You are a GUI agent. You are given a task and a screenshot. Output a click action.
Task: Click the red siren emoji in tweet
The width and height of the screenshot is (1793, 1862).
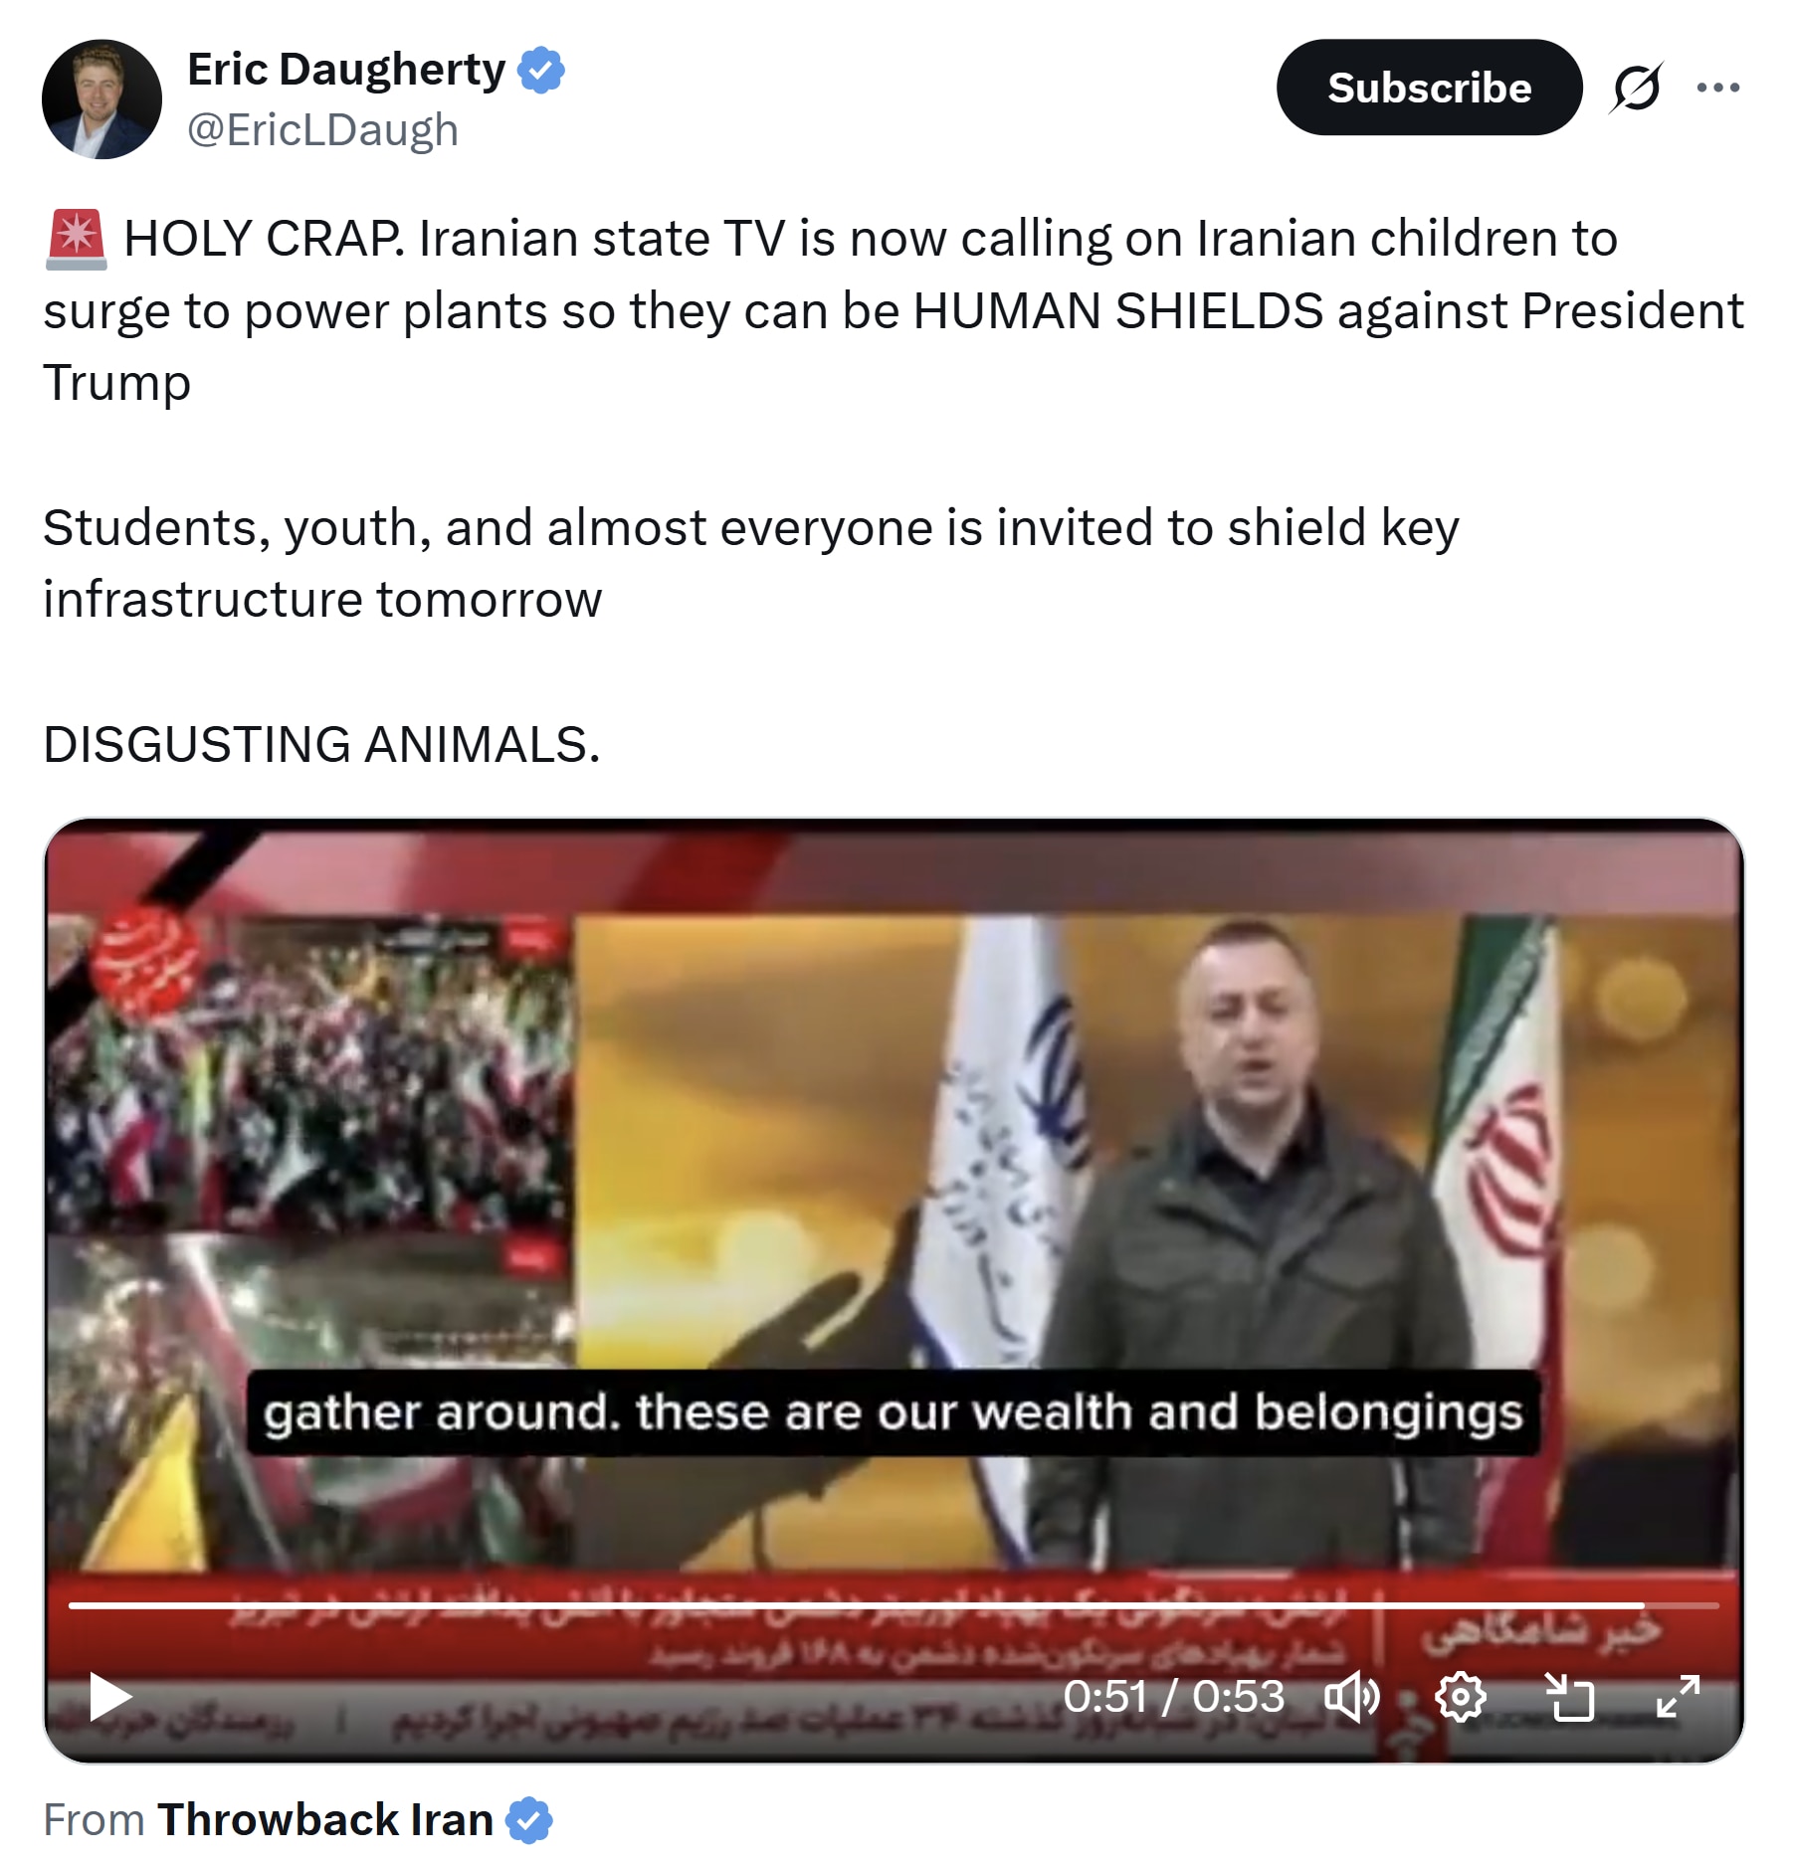click(x=76, y=240)
